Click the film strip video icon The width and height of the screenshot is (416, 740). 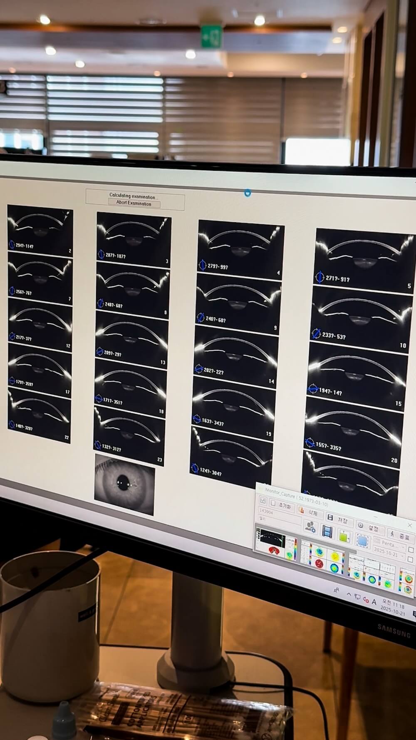click(x=328, y=531)
